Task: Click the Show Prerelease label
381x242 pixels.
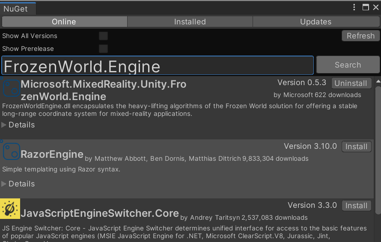Action: [28, 49]
